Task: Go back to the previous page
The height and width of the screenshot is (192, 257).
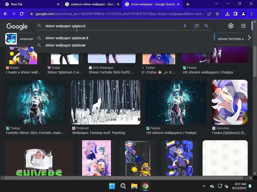Action: (6, 14)
